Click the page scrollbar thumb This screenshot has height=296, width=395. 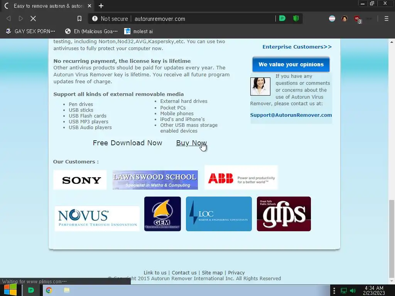(391, 238)
